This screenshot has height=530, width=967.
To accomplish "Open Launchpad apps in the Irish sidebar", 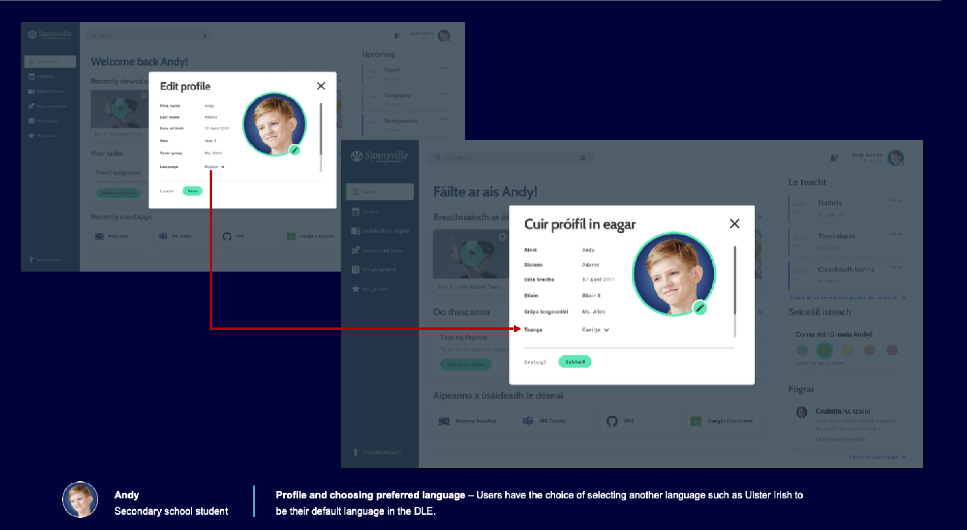I will pyautogui.click(x=377, y=250).
